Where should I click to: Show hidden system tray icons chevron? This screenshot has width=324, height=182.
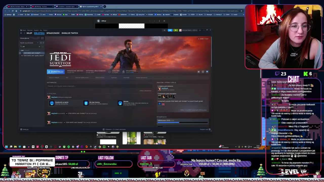click(x=236, y=147)
